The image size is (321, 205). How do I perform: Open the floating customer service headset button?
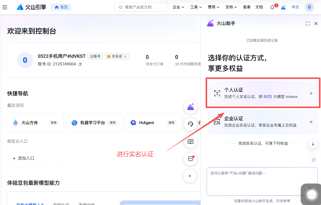(x=190, y=124)
